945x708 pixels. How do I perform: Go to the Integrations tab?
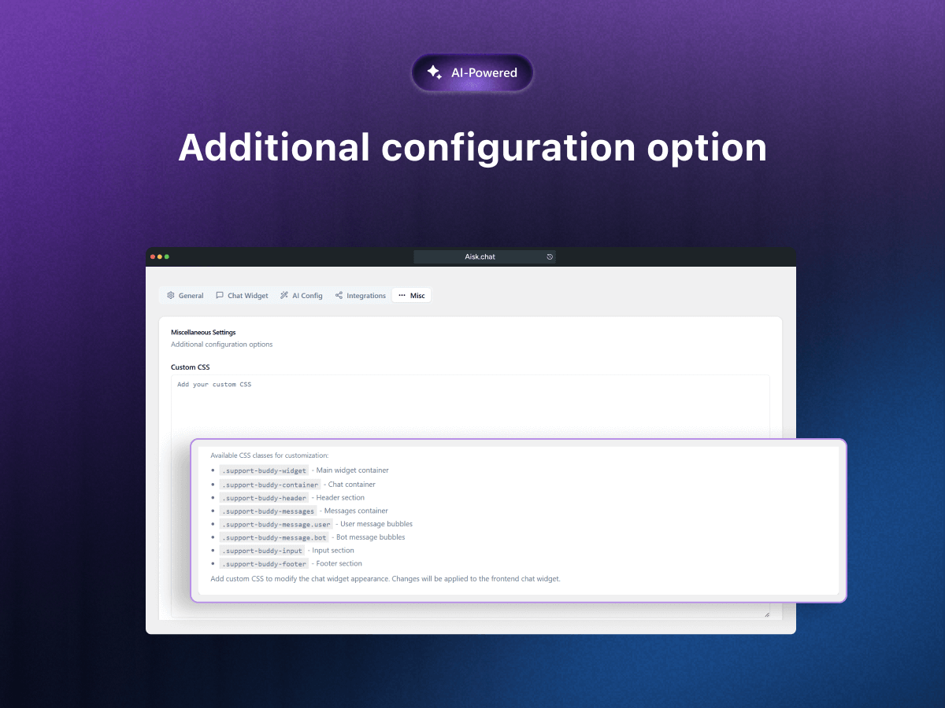coord(360,296)
